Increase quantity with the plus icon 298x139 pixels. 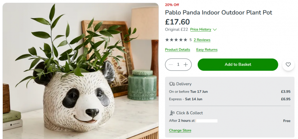coord(186,65)
